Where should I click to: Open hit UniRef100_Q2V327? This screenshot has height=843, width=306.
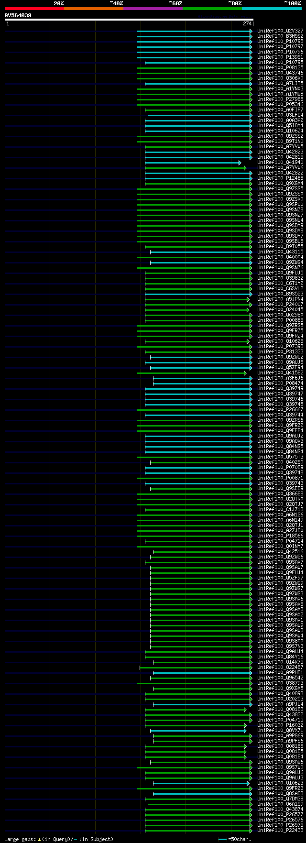tap(280, 31)
